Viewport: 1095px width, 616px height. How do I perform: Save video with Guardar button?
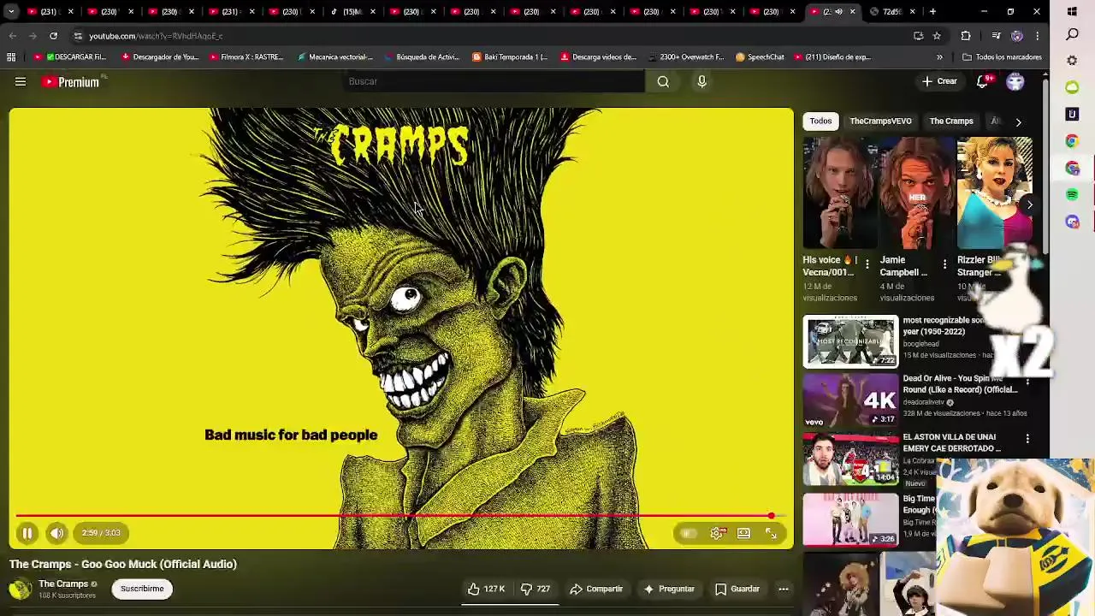(737, 589)
